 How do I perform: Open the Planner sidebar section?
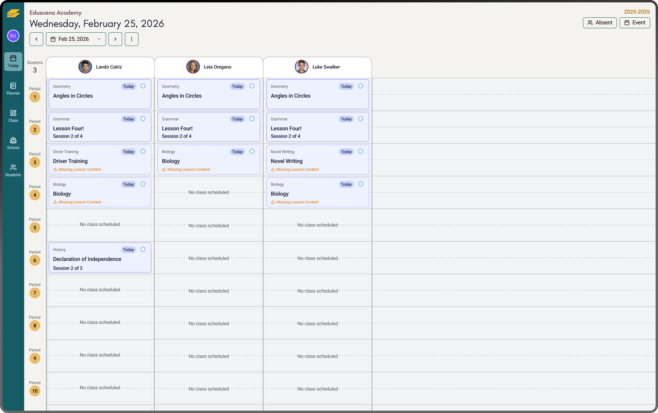(13, 88)
